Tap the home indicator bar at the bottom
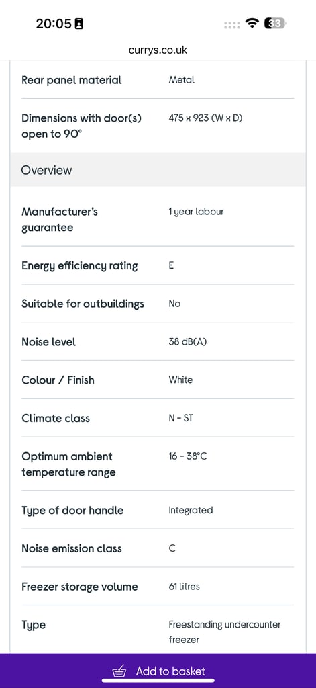316x688 pixels. (158, 681)
